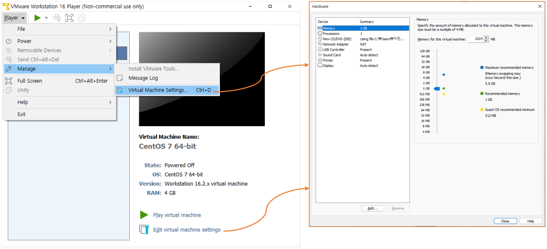Choose Power in the Player menu

pos(60,41)
